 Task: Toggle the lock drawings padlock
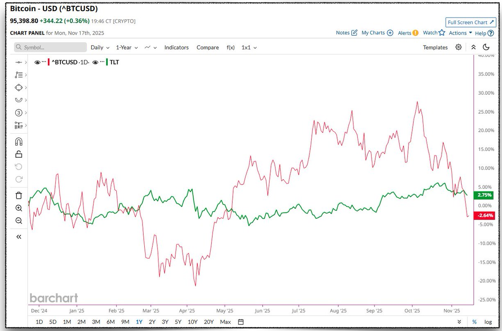coord(19,154)
